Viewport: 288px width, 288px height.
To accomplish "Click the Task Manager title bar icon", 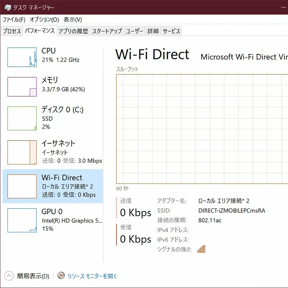I will 8,7.
